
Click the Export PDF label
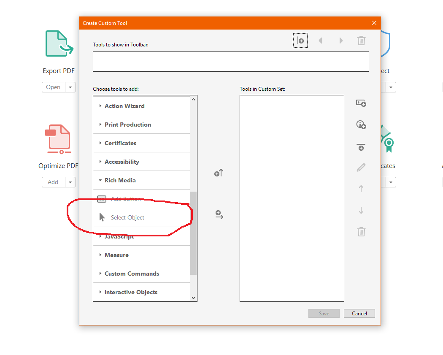pyautogui.click(x=59, y=70)
